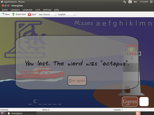Click the Guess button
Image resolution: width=154 pixels, height=115 pixels.
coord(130,101)
